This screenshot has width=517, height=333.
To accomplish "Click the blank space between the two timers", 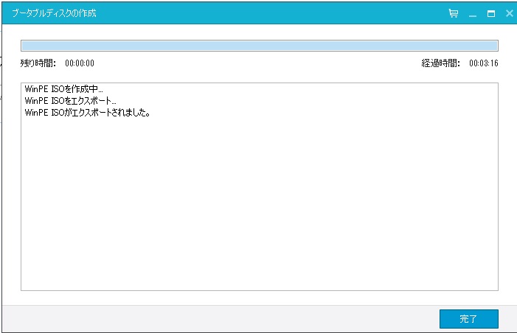I will click(x=258, y=63).
